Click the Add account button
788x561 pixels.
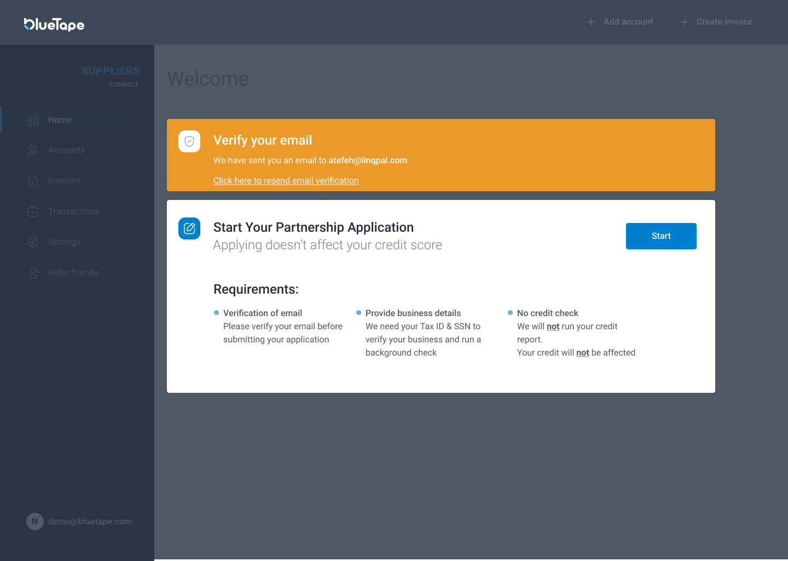click(620, 22)
